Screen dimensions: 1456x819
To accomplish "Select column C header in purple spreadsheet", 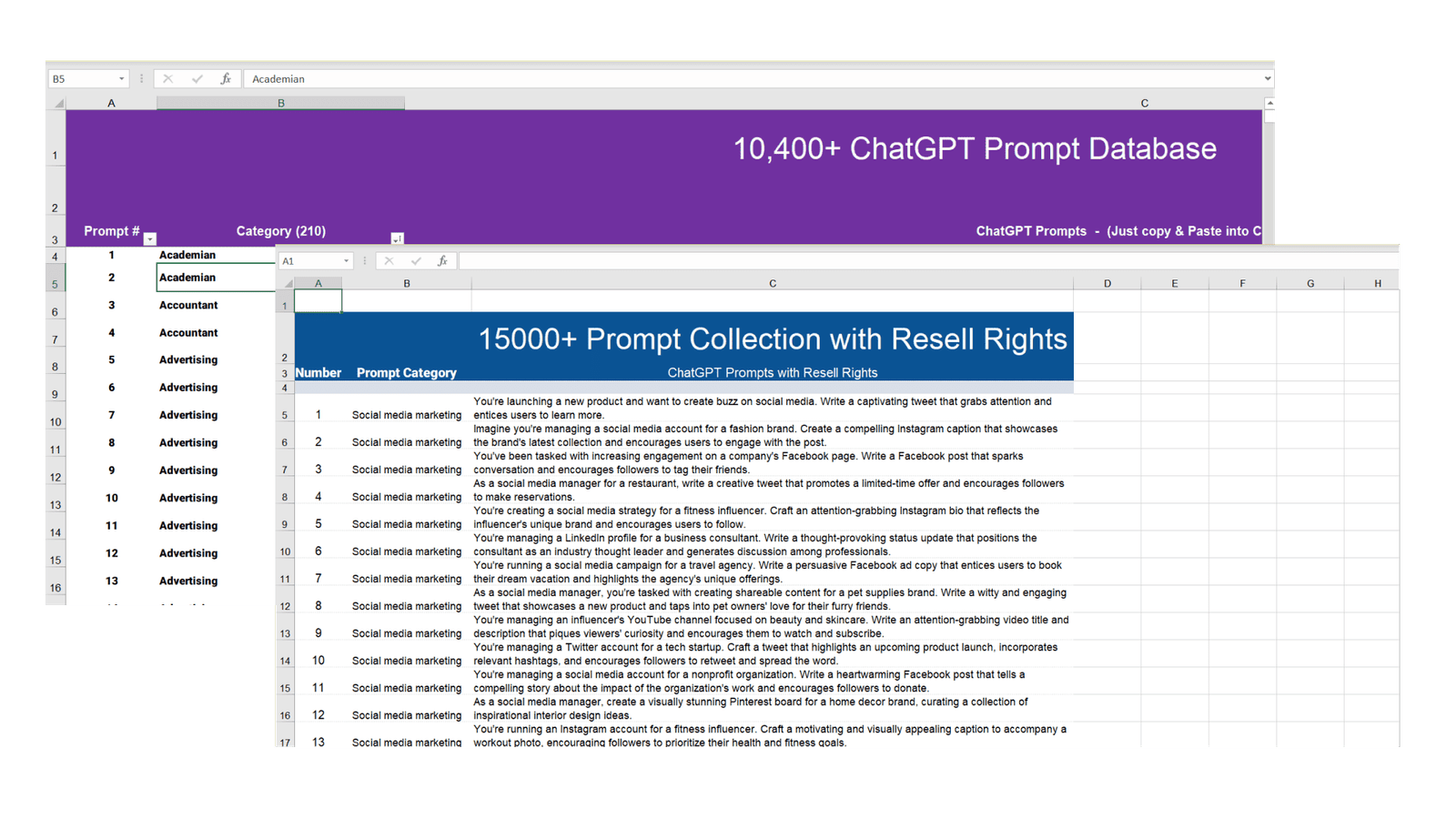I will [x=1145, y=103].
